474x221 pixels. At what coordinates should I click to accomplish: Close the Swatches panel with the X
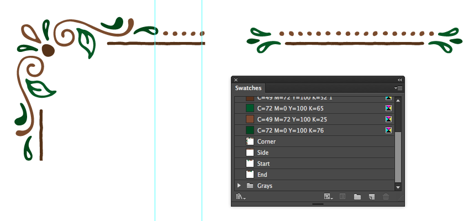[236, 80]
